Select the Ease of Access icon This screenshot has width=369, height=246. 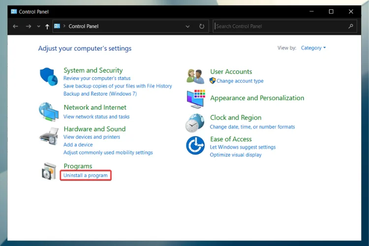(x=195, y=146)
